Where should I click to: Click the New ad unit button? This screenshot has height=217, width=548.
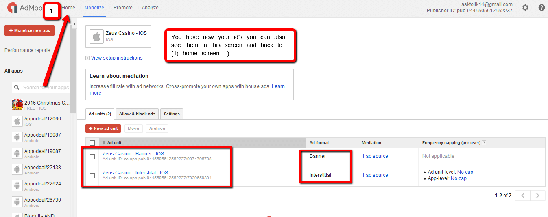click(103, 129)
